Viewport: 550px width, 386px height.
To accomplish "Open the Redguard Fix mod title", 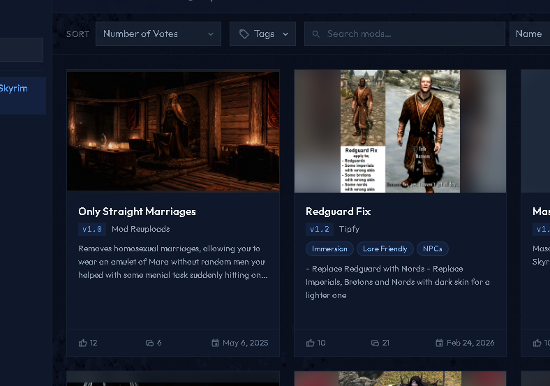I will (338, 211).
